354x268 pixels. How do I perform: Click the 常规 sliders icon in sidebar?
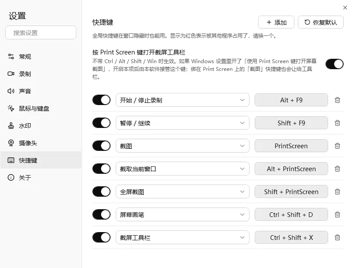[11, 56]
